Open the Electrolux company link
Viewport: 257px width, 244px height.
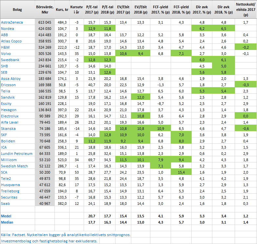coord(10,116)
